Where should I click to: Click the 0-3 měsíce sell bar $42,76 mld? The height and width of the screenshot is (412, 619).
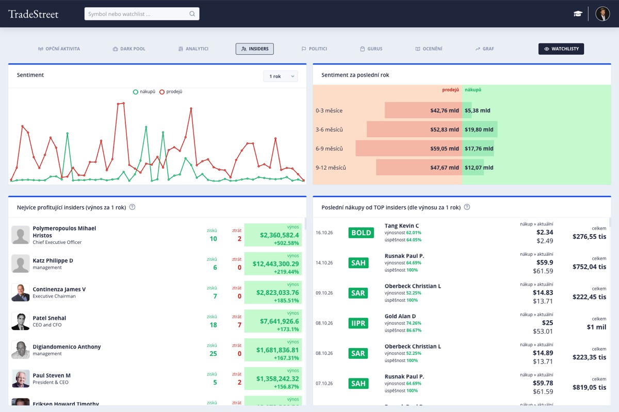tap(423, 110)
